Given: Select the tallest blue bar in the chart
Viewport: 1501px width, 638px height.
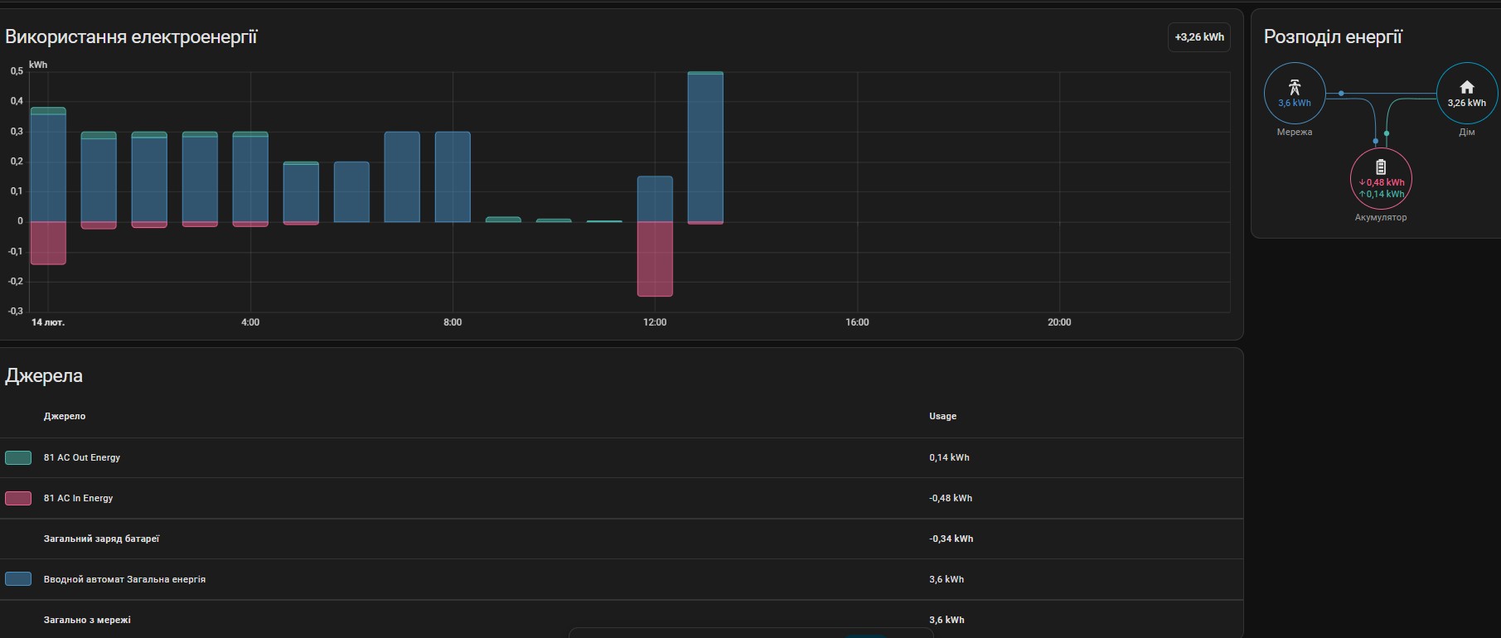Looking at the screenshot, I should tap(705, 149).
